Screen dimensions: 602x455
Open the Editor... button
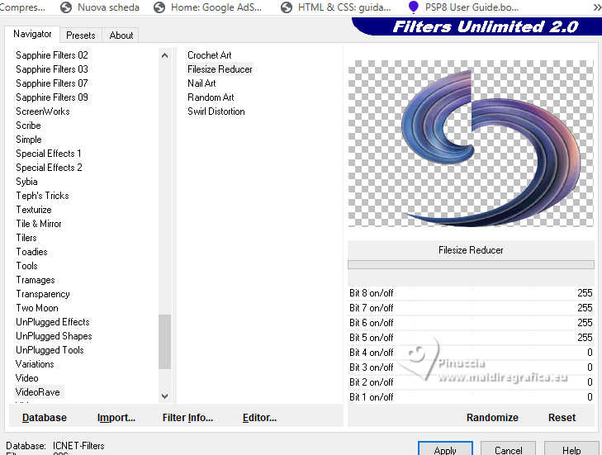259,418
